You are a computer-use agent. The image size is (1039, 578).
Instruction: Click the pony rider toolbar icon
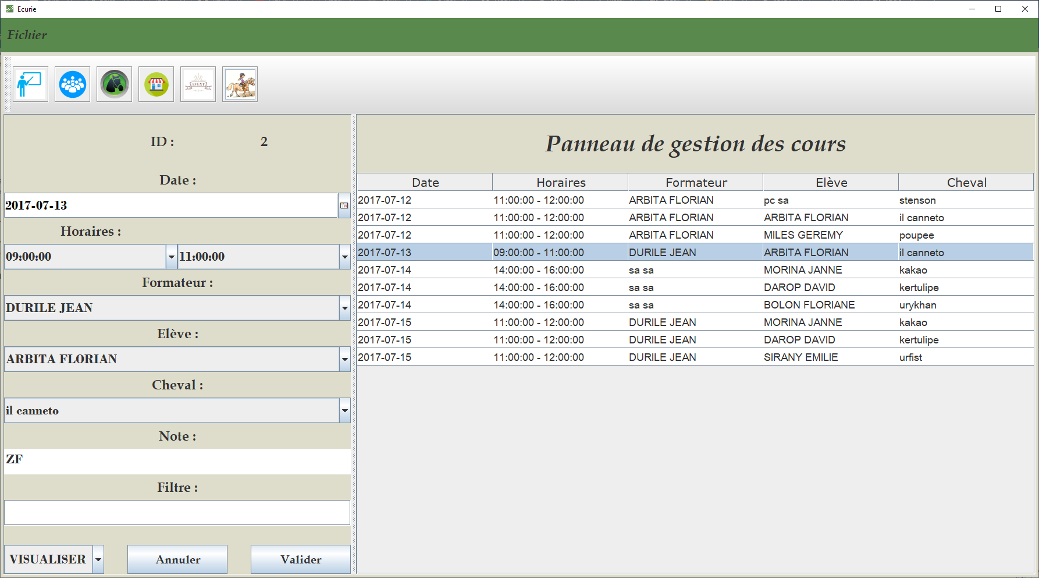tap(240, 84)
